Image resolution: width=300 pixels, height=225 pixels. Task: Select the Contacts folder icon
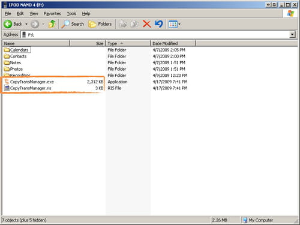(x=7, y=56)
